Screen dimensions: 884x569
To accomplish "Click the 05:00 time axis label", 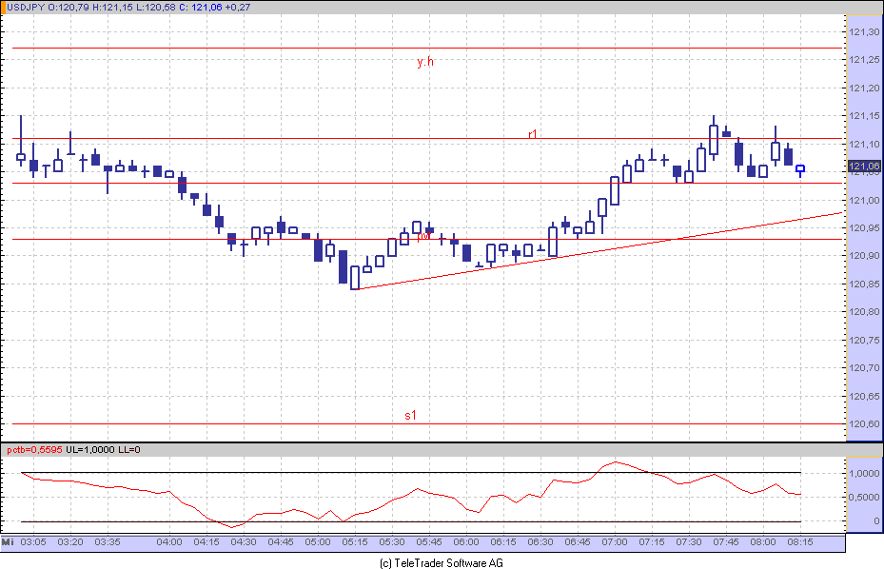I will click(x=318, y=542).
